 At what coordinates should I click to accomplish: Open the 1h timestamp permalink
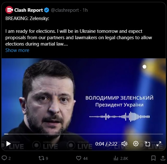point(85,10)
